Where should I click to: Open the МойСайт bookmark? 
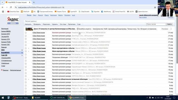pyautogui.click(x=25, y=12)
